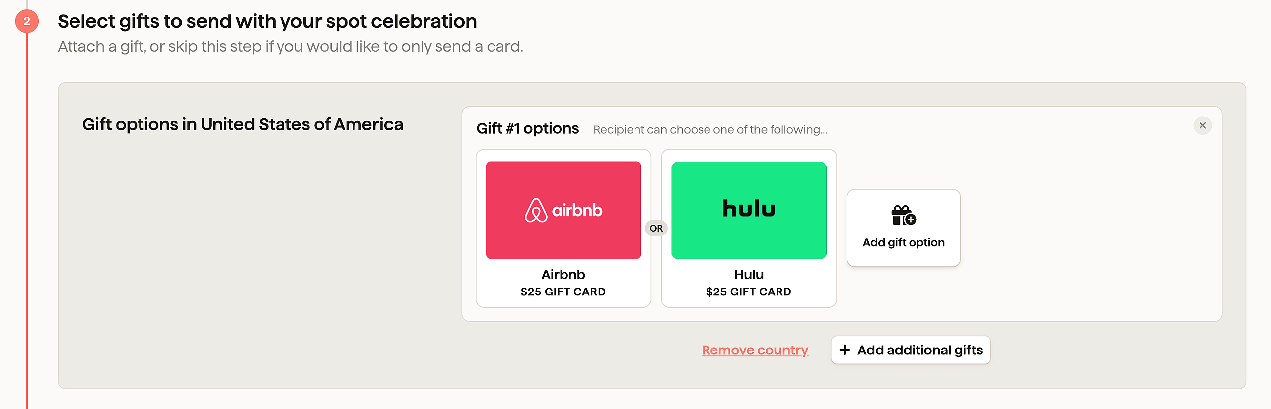Click the Select gifts to send heading
This screenshot has height=409, width=1271.
(x=267, y=21)
